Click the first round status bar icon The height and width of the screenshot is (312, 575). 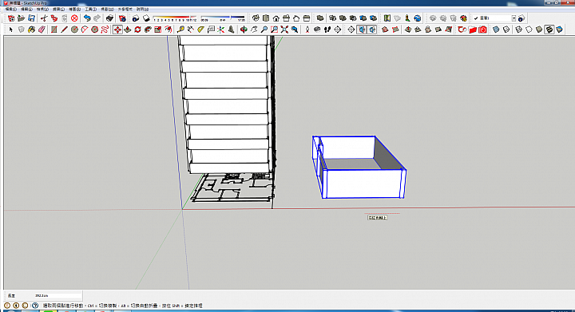tap(7, 306)
